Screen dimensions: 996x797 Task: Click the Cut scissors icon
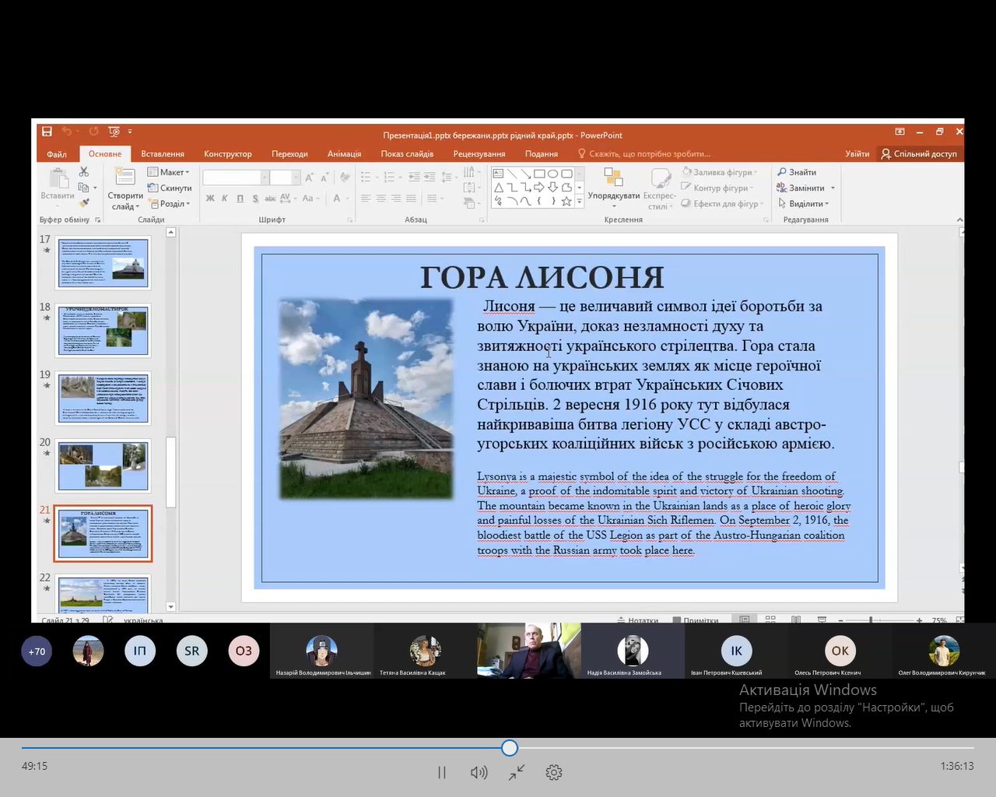(84, 172)
